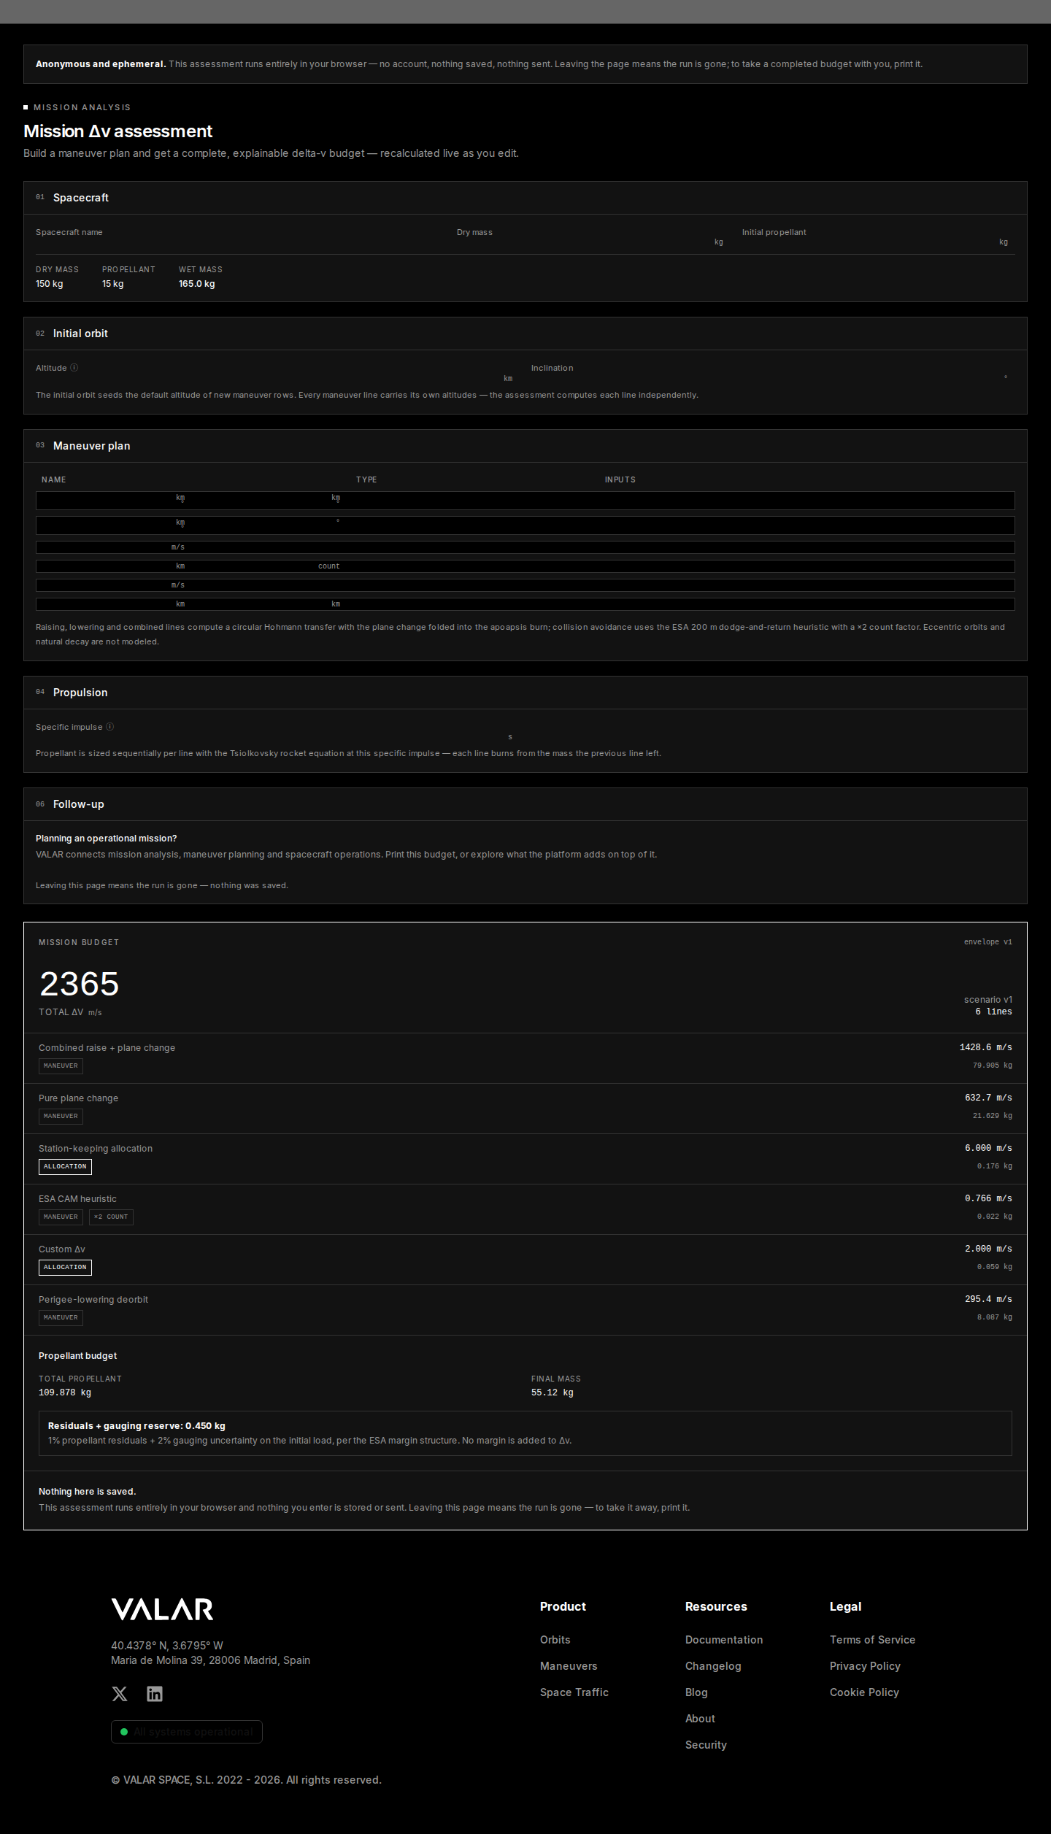Click the Pure plane change line
The image size is (1051, 1834).
[x=525, y=1109]
